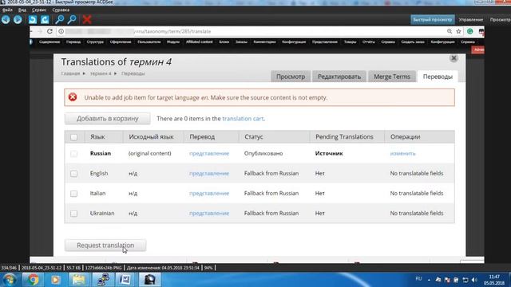Click RU language indicator in tray
This screenshot has height=287, width=511.
tap(418, 279)
